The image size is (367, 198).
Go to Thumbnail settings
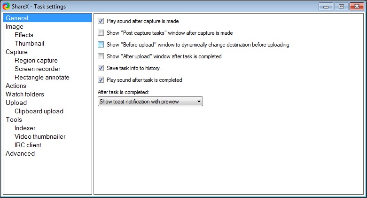pos(29,44)
